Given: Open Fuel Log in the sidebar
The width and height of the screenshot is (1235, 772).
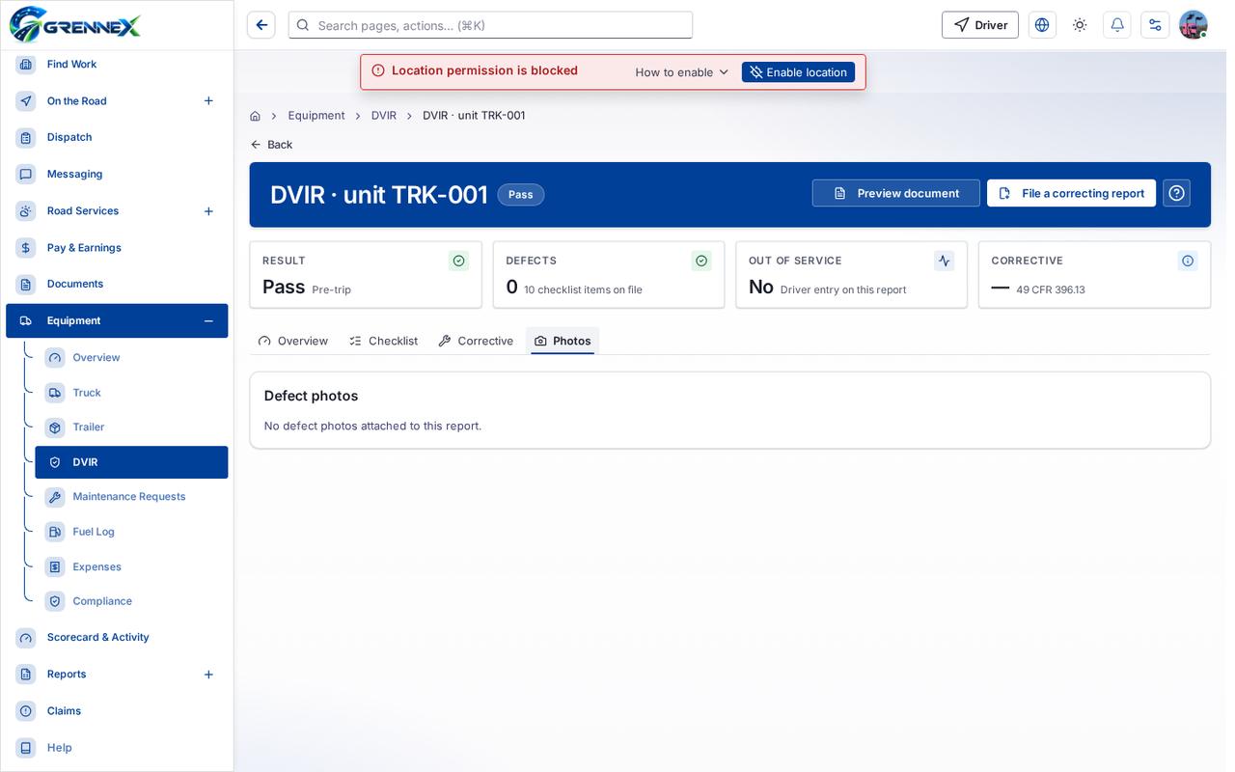Looking at the screenshot, I should coord(131,532).
